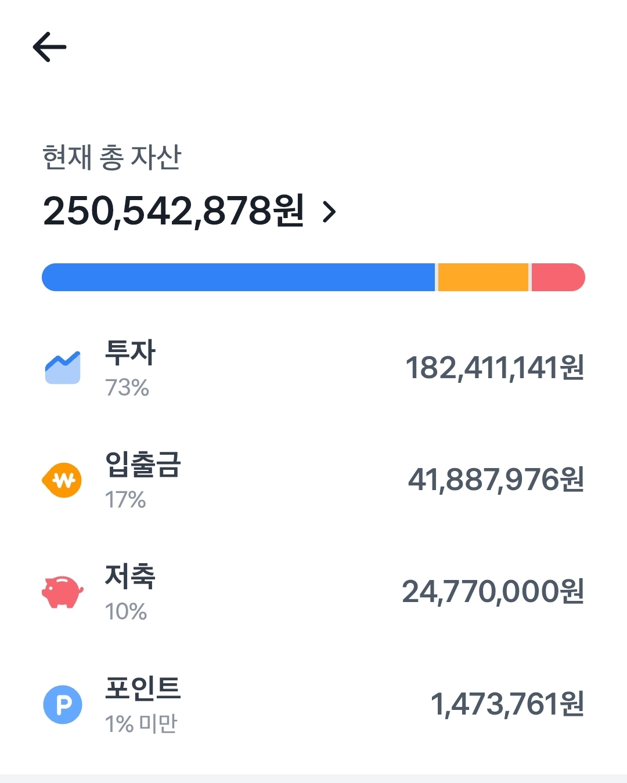This screenshot has height=783, width=627.
Task: Click the red segment of asset bar
Action: pyautogui.click(x=557, y=277)
